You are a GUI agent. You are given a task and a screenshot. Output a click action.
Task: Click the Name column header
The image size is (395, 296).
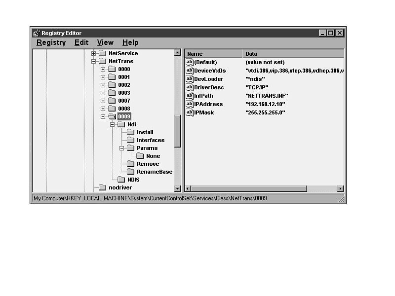pos(213,53)
